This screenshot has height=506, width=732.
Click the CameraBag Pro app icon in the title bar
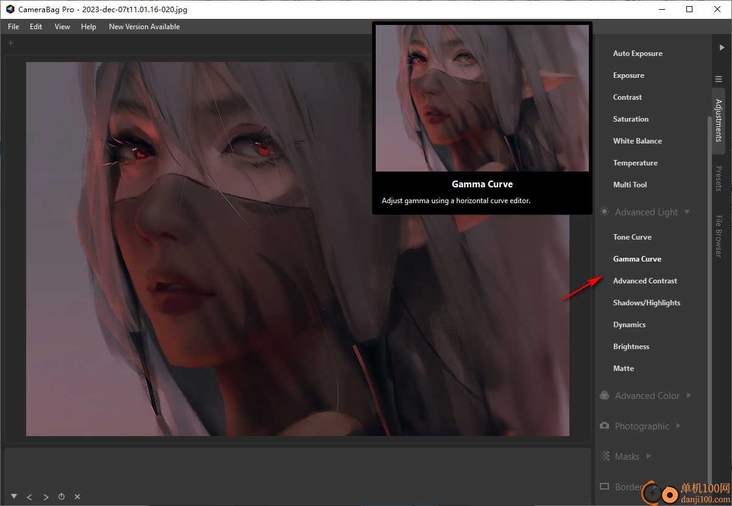(10, 9)
